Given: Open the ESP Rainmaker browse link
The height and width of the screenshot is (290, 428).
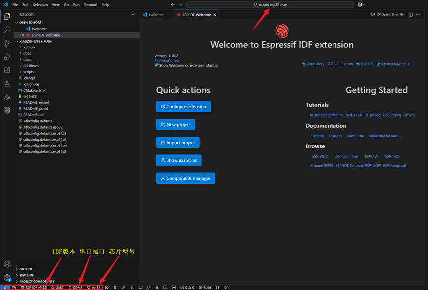Looking at the screenshot, I should coord(346,156).
